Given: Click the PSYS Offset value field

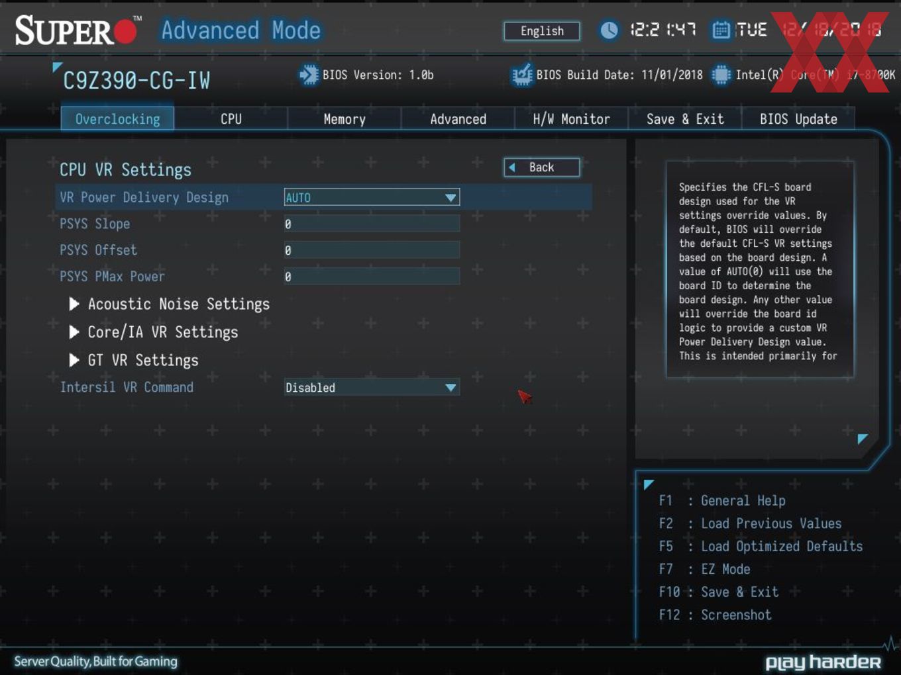Looking at the screenshot, I should pos(372,250).
